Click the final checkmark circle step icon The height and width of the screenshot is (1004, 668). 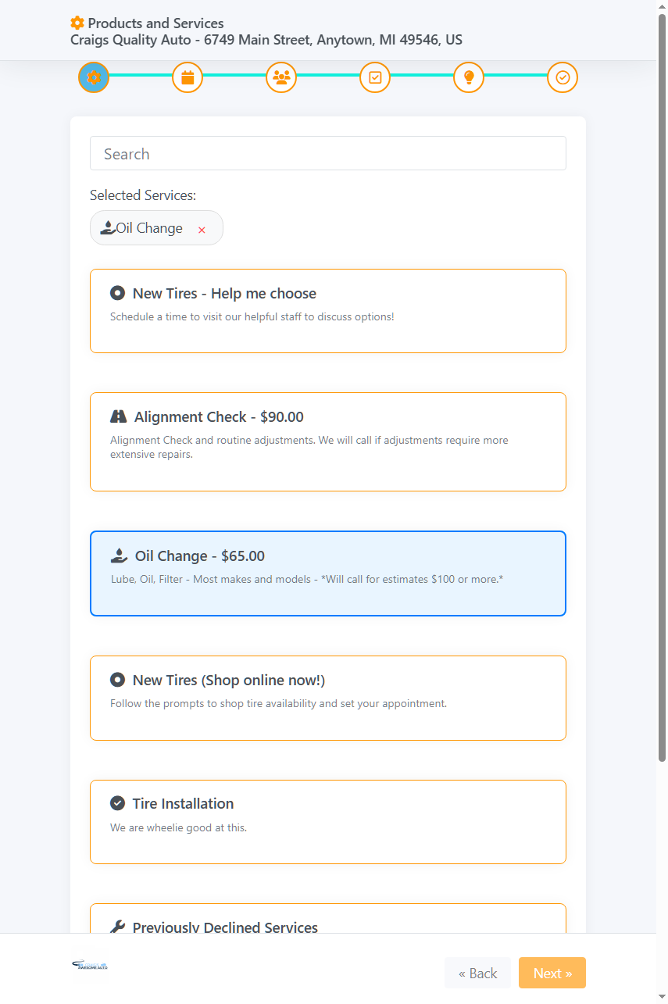pyautogui.click(x=563, y=77)
